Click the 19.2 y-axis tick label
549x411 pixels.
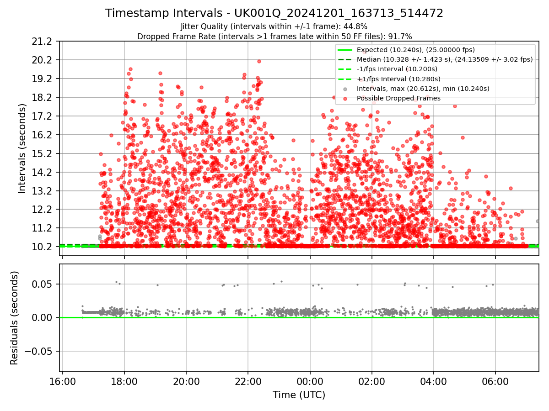(x=43, y=79)
